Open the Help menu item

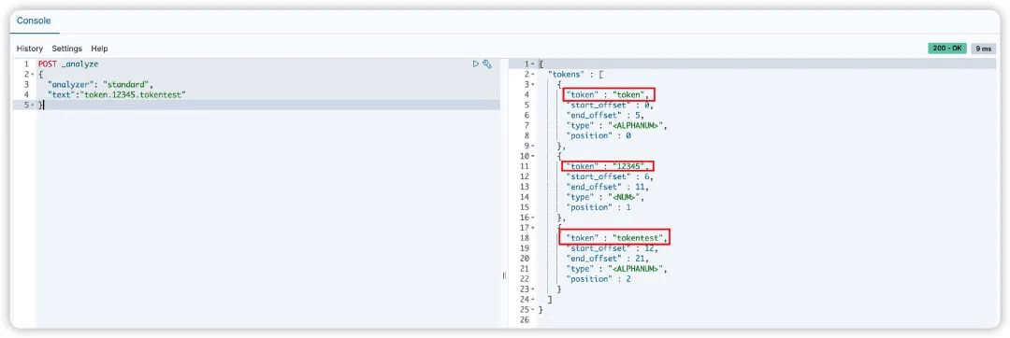[99, 49]
